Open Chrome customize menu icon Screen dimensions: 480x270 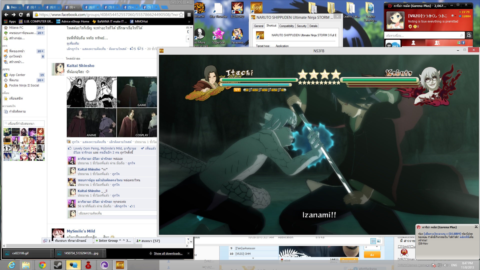(189, 15)
